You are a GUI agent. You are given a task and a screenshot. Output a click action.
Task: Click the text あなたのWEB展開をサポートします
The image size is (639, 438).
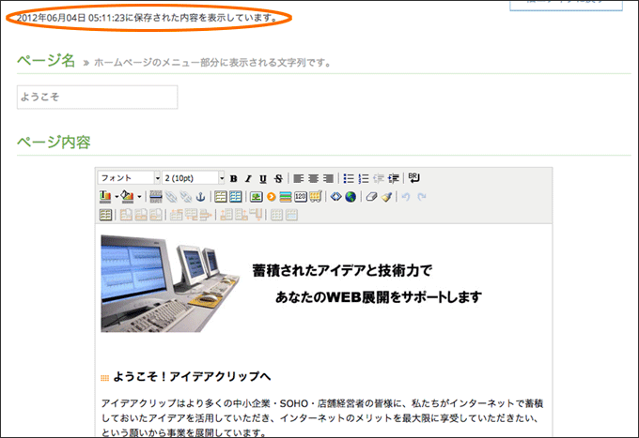pos(379,297)
